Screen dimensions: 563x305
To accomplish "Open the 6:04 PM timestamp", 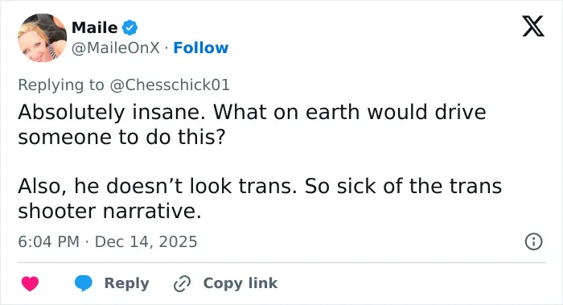I will tap(49, 241).
